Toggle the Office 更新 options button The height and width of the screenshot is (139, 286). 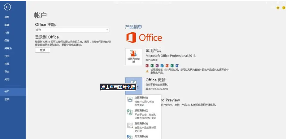134,86
